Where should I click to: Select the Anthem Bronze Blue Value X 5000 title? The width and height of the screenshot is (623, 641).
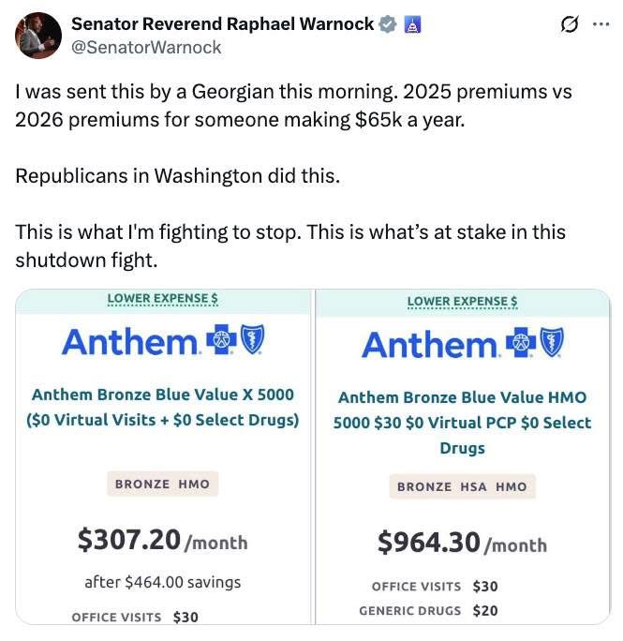[163, 407]
